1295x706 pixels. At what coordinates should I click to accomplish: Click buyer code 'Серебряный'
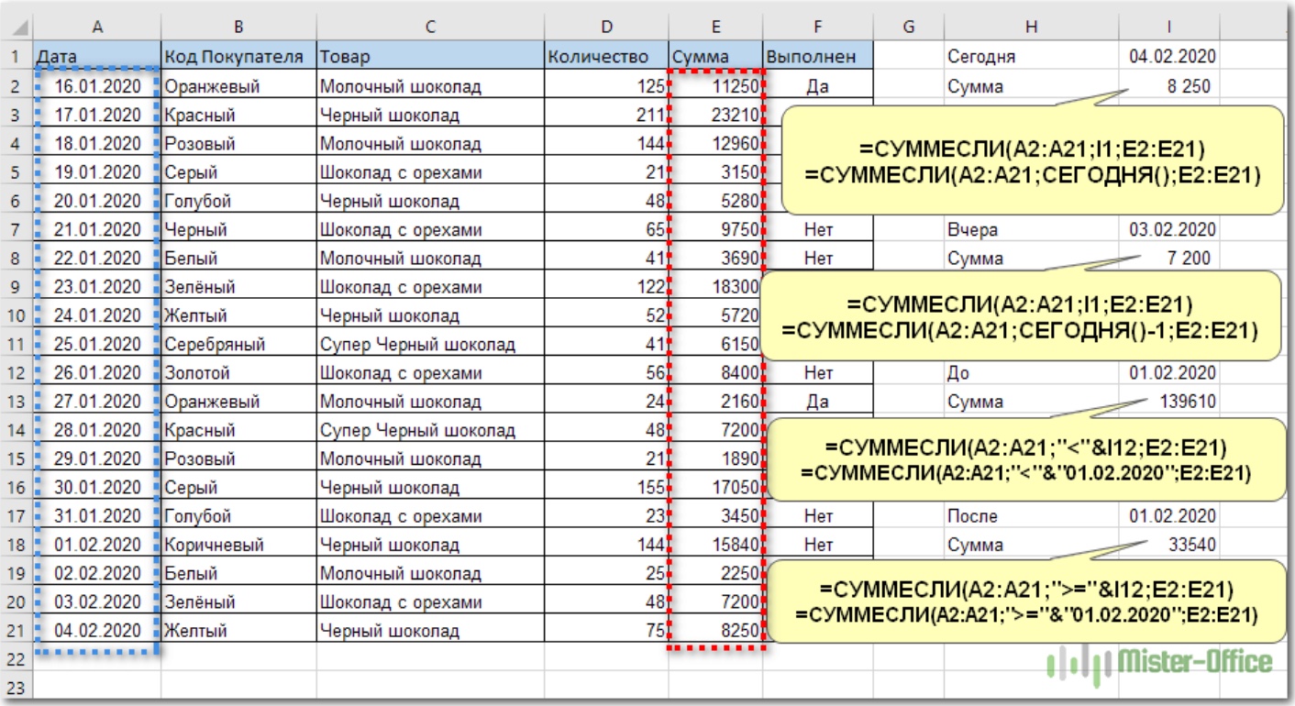pos(238,344)
